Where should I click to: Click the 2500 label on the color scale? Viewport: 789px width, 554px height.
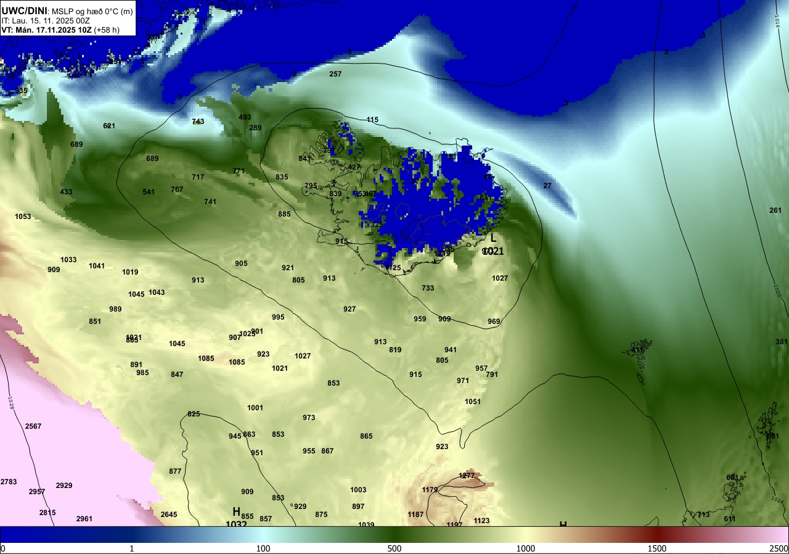(x=779, y=548)
